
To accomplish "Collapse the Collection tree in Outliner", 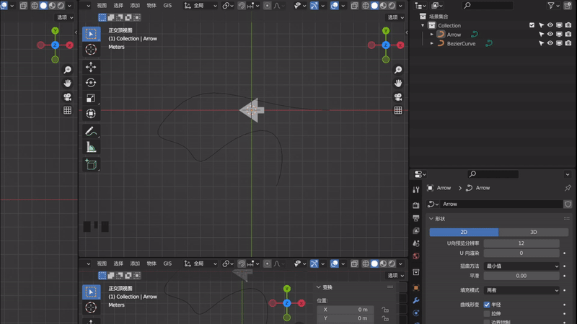I will click(x=423, y=25).
